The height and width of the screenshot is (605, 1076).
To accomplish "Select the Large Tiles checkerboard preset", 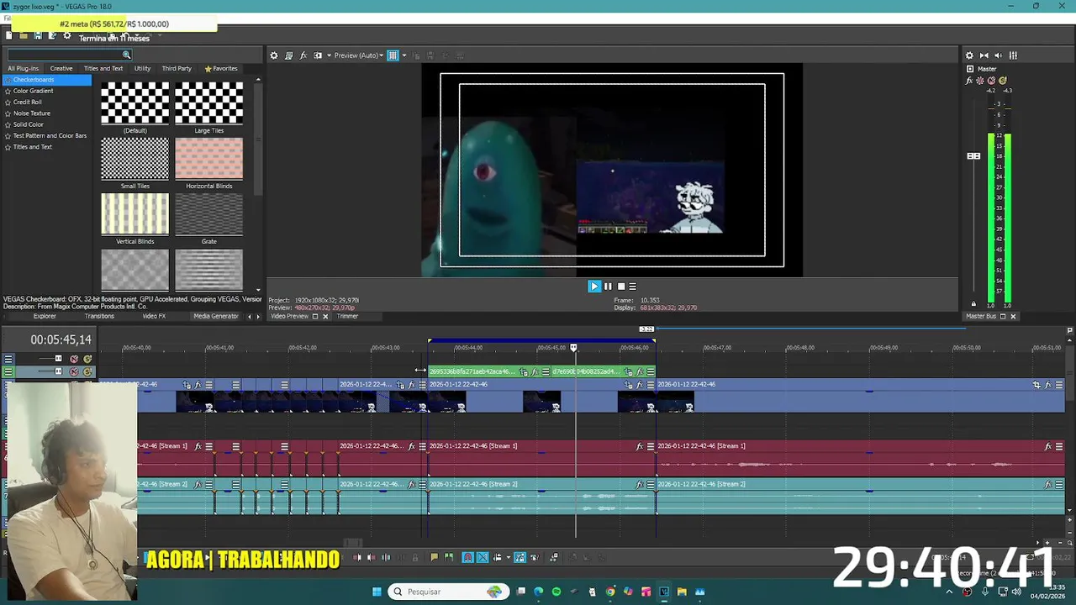I will click(x=208, y=103).
